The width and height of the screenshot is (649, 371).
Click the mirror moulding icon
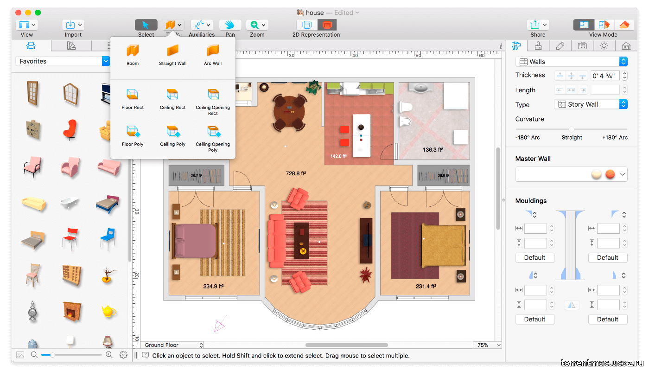tap(571, 305)
